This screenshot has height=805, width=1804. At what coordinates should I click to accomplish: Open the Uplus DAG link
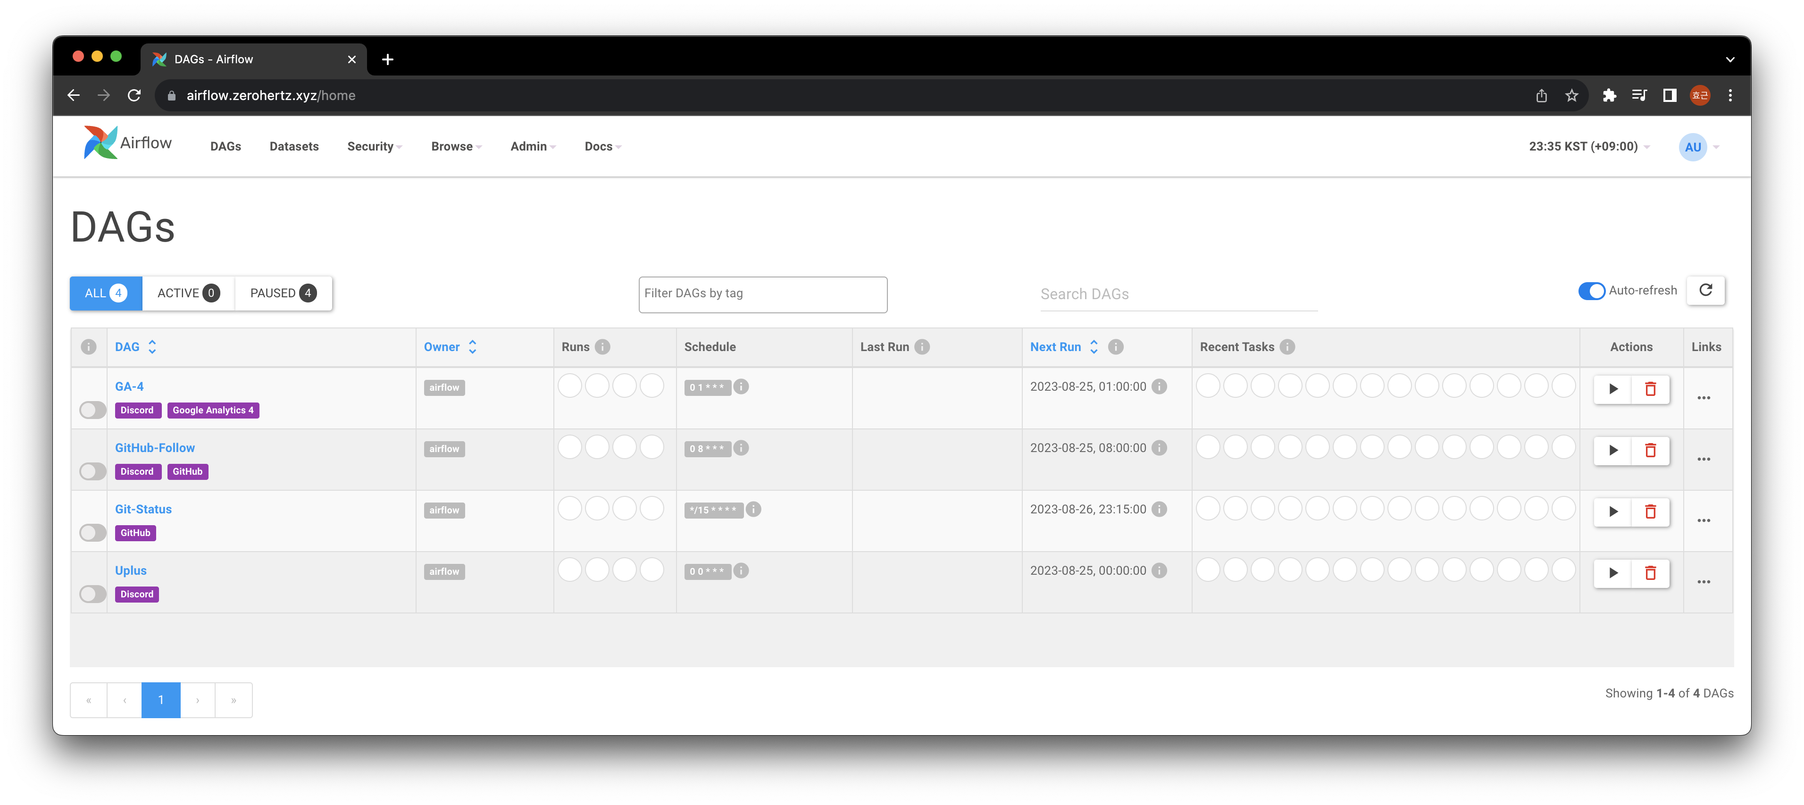130,570
